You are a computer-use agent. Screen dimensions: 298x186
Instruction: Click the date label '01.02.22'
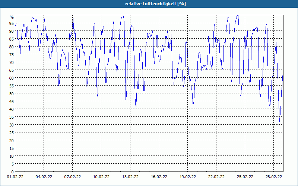pos(15,177)
